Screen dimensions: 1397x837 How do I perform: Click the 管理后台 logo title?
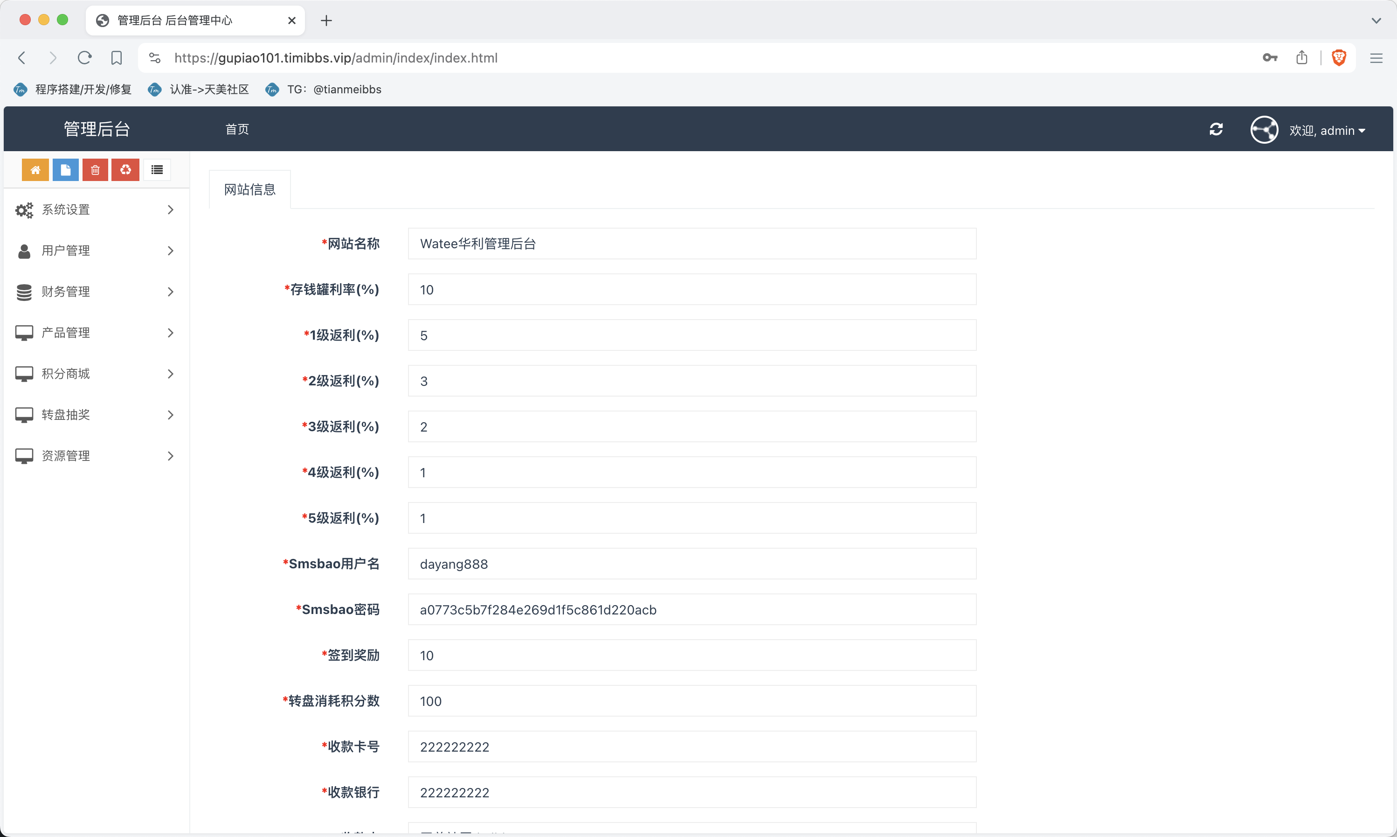pyautogui.click(x=97, y=129)
